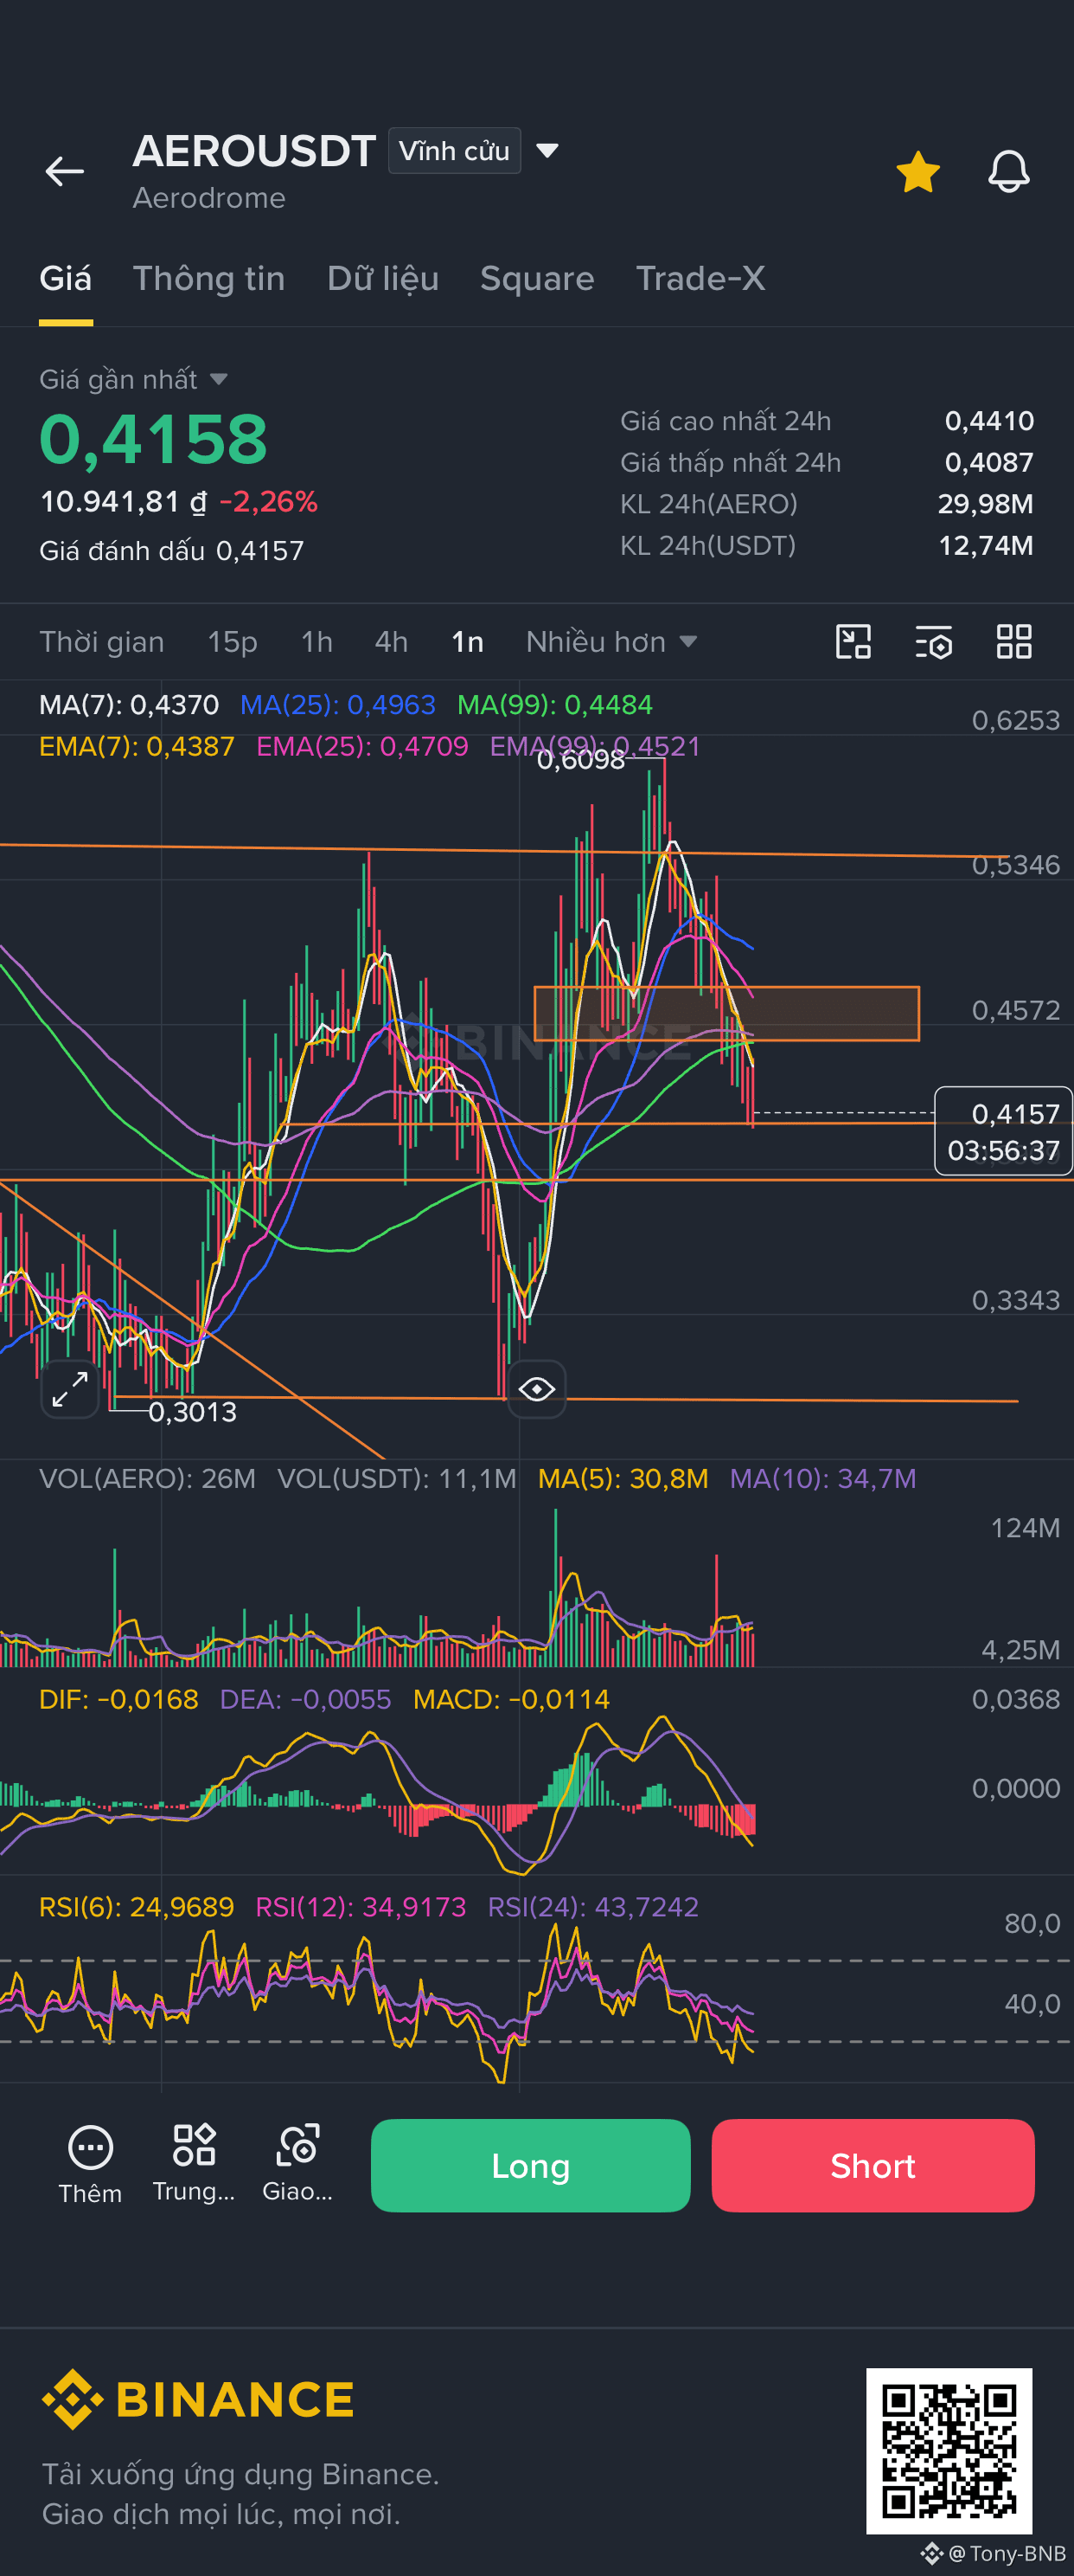Tap the Giá đánh dấu 0,4157 text
This screenshot has width=1074, height=2576.
(x=172, y=550)
